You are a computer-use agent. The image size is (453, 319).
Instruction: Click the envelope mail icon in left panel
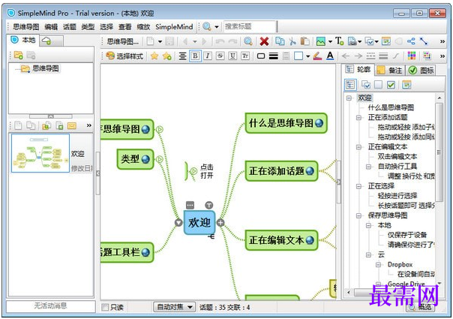pyautogui.click(x=72, y=126)
